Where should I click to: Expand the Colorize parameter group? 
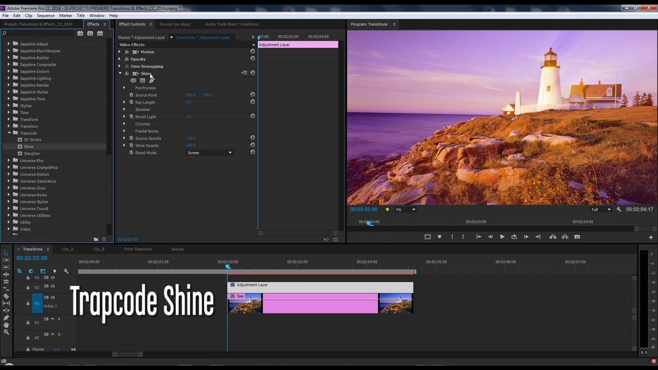[124, 124]
